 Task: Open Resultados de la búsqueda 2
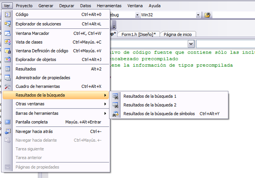coord(169,105)
